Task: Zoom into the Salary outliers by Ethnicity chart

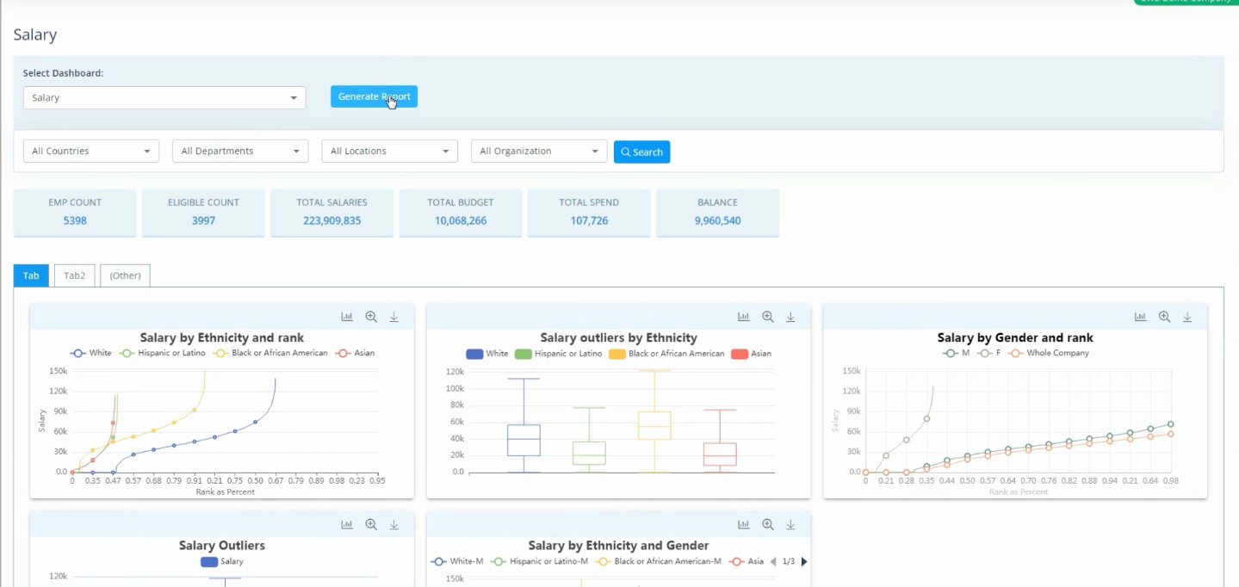Action: point(767,317)
